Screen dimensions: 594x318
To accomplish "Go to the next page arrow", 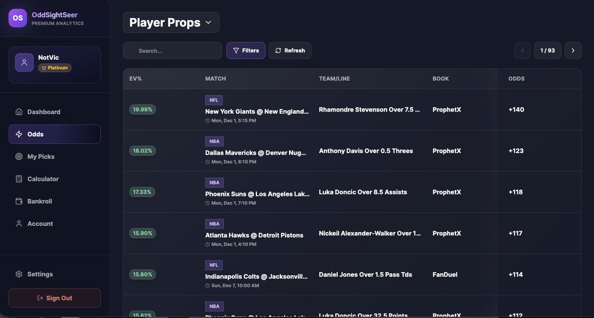I will pyautogui.click(x=573, y=50).
